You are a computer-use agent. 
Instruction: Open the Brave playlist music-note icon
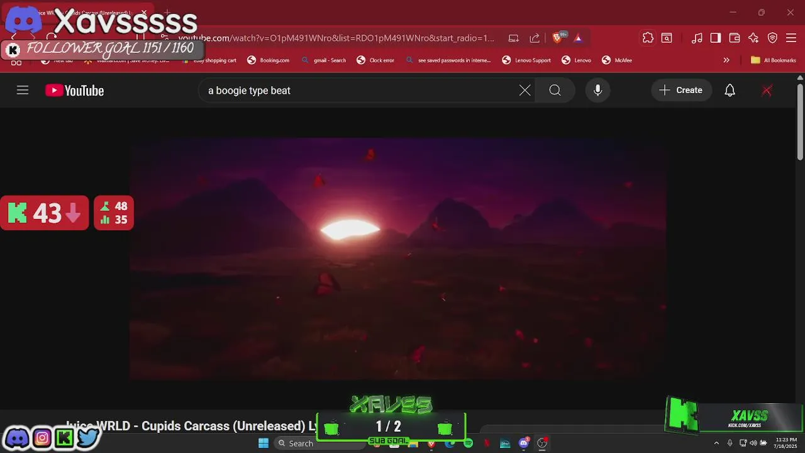tap(697, 38)
